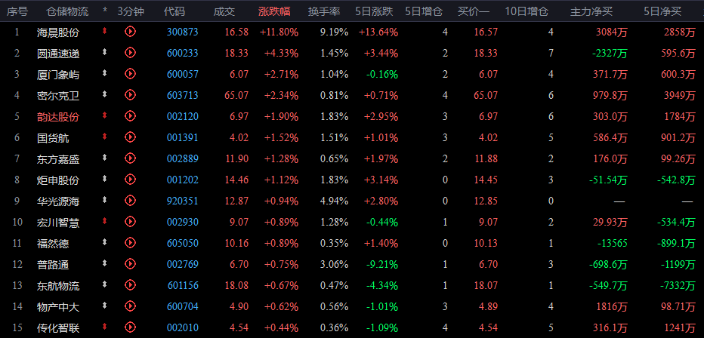This screenshot has height=338, width=704.
Task: Click the 1816万 net buy value
Action: 612,306
